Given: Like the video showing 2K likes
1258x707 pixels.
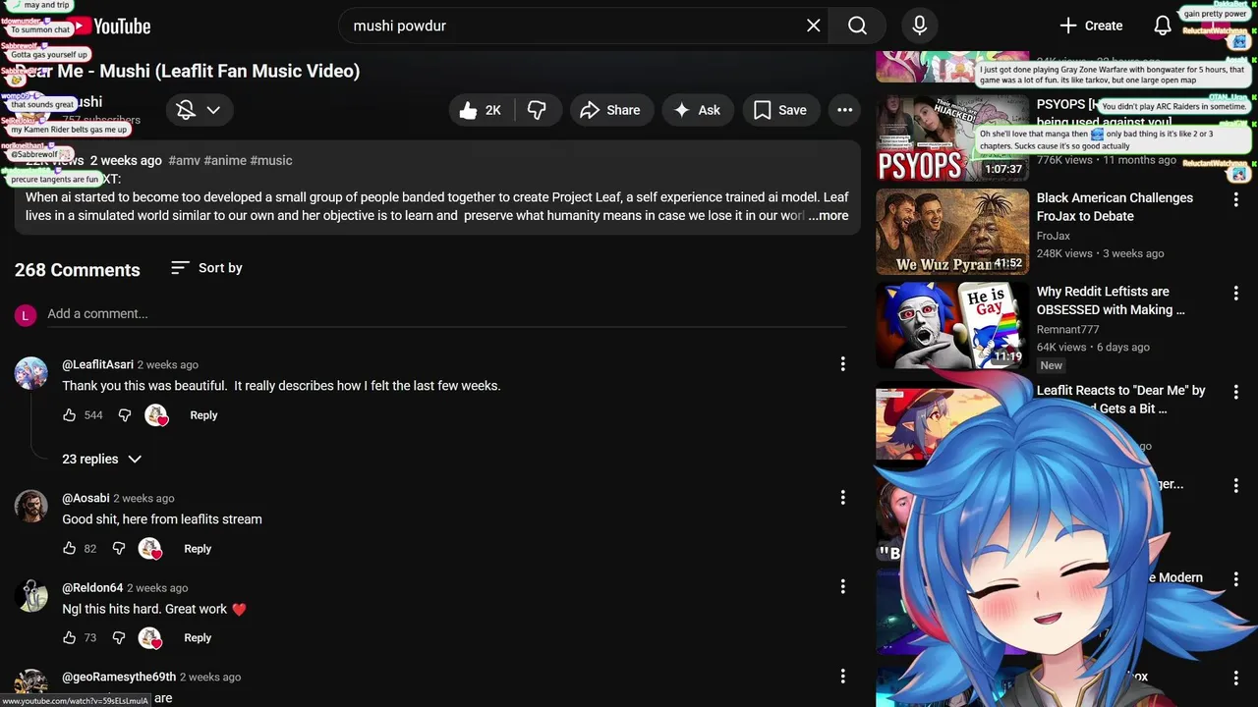Looking at the screenshot, I should 482,110.
